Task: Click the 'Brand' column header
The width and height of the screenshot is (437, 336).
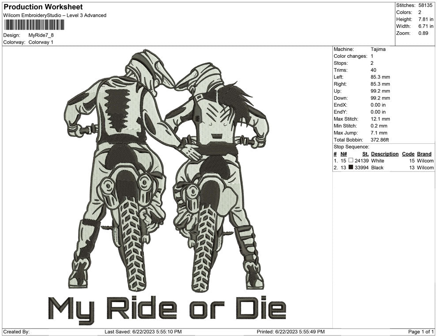Action: [424, 154]
